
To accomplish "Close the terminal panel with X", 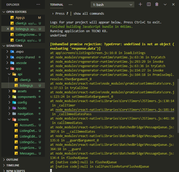I will (173, 5).
